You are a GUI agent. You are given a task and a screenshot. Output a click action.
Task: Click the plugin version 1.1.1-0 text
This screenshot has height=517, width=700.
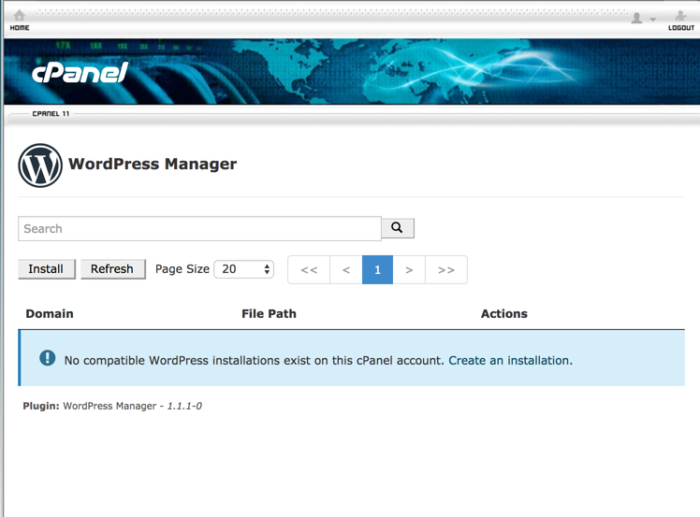coord(184,406)
